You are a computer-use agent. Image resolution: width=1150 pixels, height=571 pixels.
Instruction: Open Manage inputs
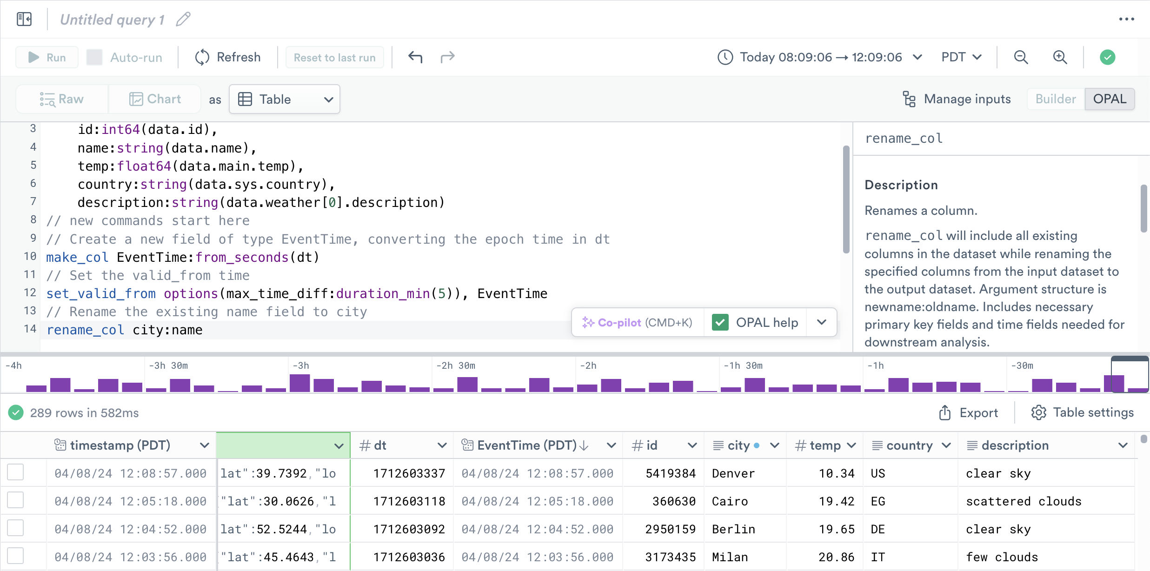point(957,99)
